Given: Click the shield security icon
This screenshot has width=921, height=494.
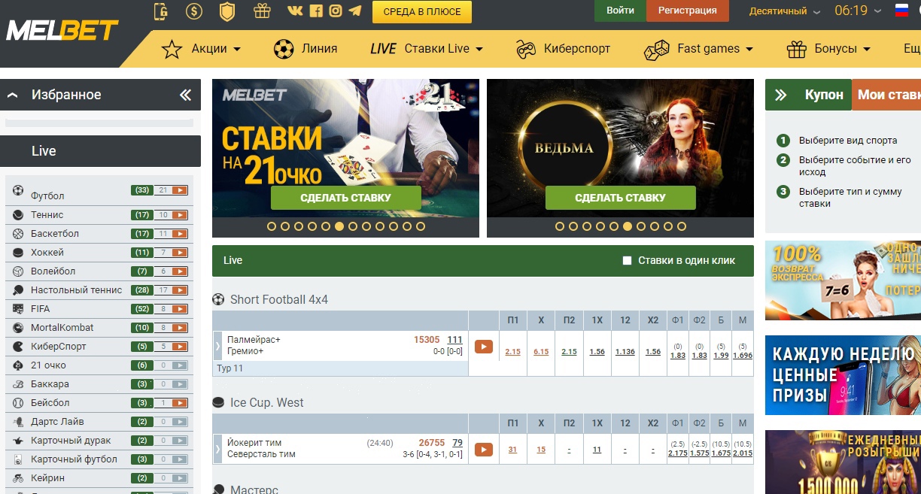Looking at the screenshot, I should pyautogui.click(x=226, y=11).
